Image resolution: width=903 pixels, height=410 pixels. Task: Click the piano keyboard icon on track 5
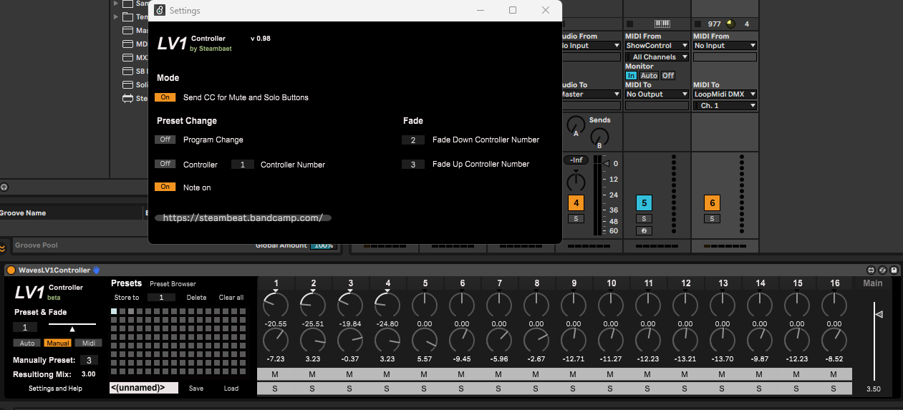click(x=661, y=24)
